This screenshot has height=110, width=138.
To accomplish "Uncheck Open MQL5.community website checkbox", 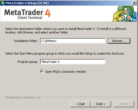I will 42,71.
